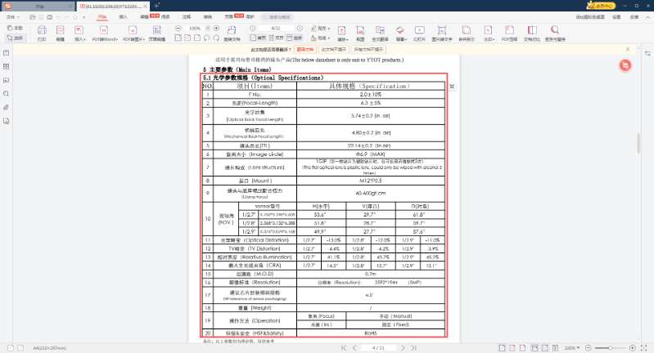
Task: Open the bookmark panel in left sidebar
Action: point(7,52)
